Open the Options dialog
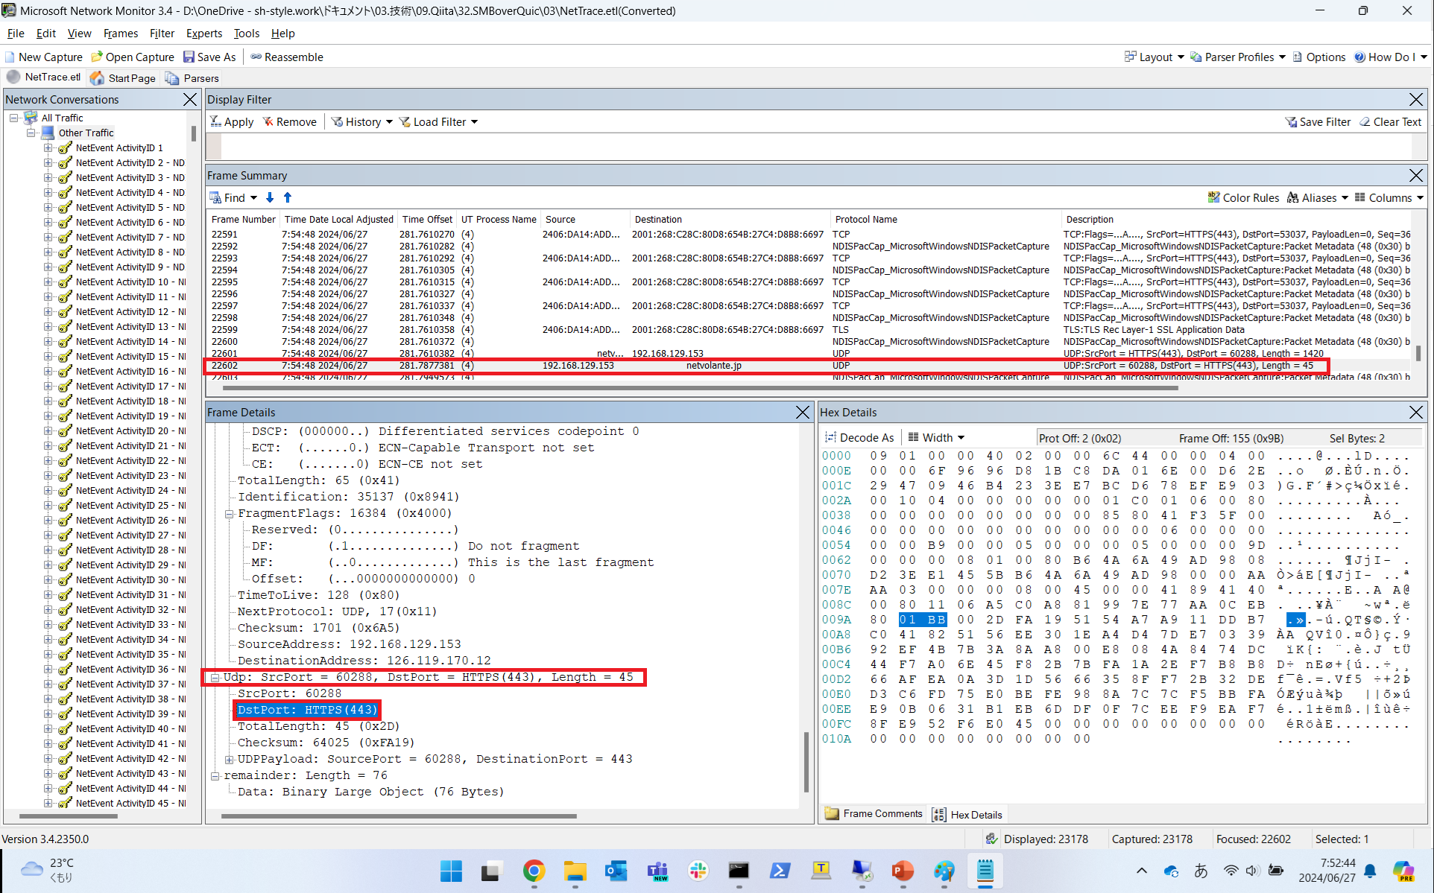This screenshot has height=893, width=1434. click(1318, 57)
